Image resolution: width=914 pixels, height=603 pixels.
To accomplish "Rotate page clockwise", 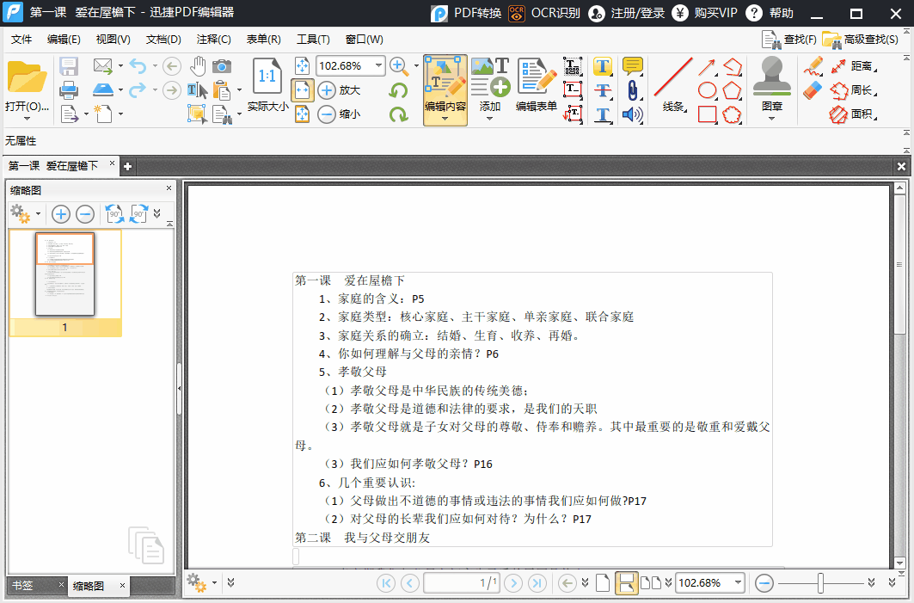I will 399,114.
